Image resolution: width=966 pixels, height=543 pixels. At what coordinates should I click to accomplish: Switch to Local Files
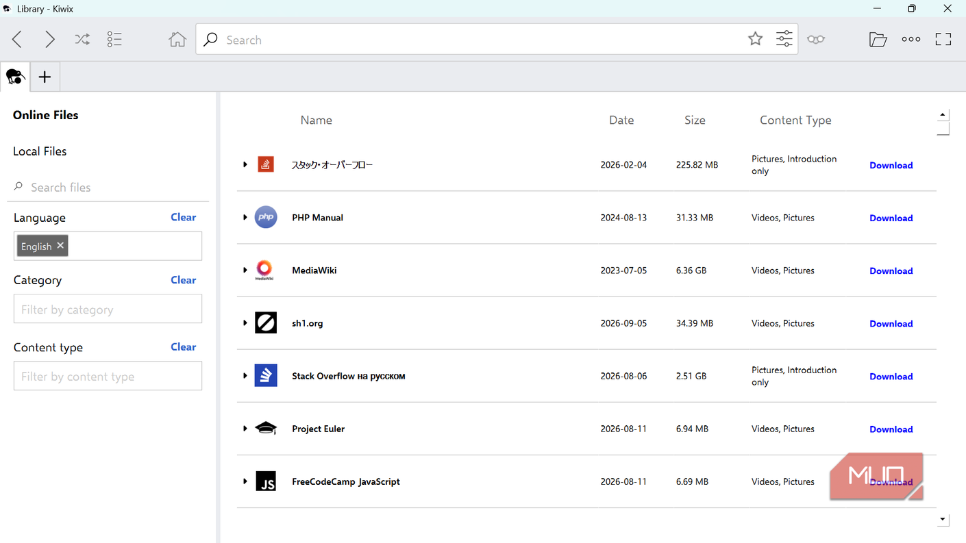coord(40,151)
